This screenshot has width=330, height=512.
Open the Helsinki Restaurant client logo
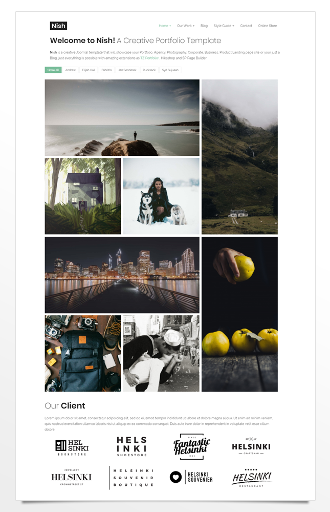tap(251, 478)
